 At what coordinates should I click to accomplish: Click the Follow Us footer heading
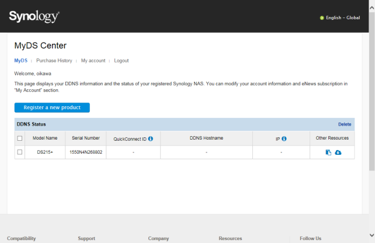[310, 238]
